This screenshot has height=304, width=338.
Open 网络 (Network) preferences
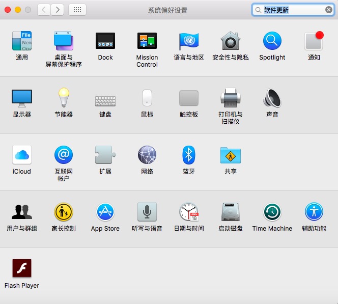click(x=147, y=155)
